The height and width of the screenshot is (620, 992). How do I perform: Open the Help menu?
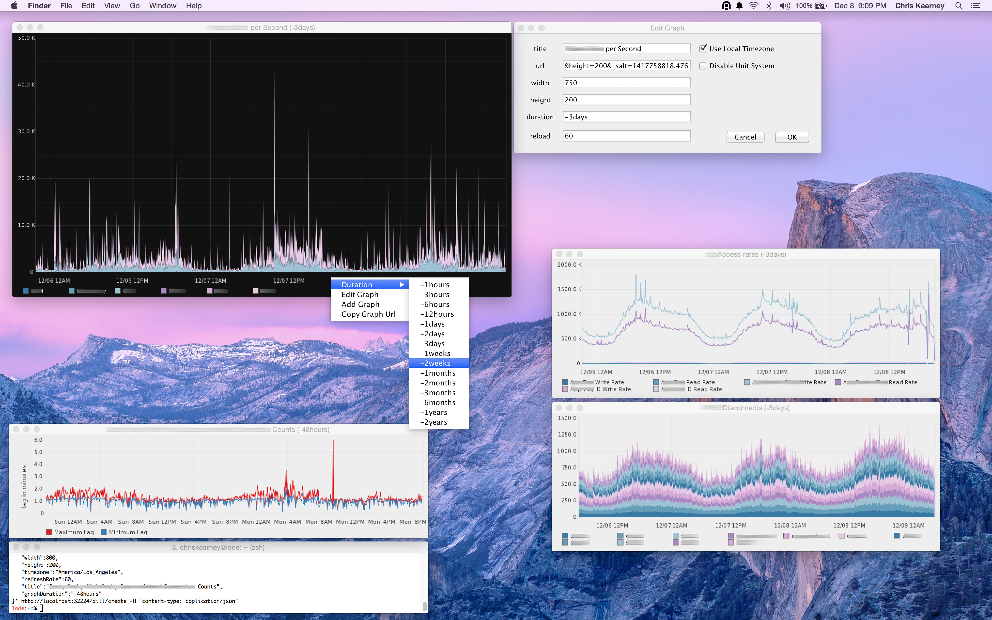coord(193,6)
